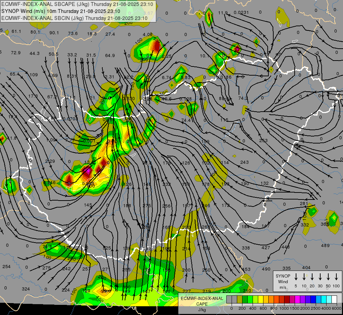This screenshot has height=315, width=343.
Task: Click the ECMWF-INDEX-ANAL SBCAPE title line
Action: click(77, 4)
